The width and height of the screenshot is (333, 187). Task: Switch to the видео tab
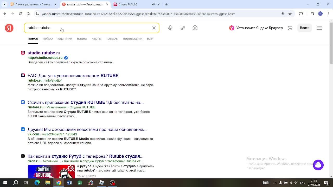(82, 38)
